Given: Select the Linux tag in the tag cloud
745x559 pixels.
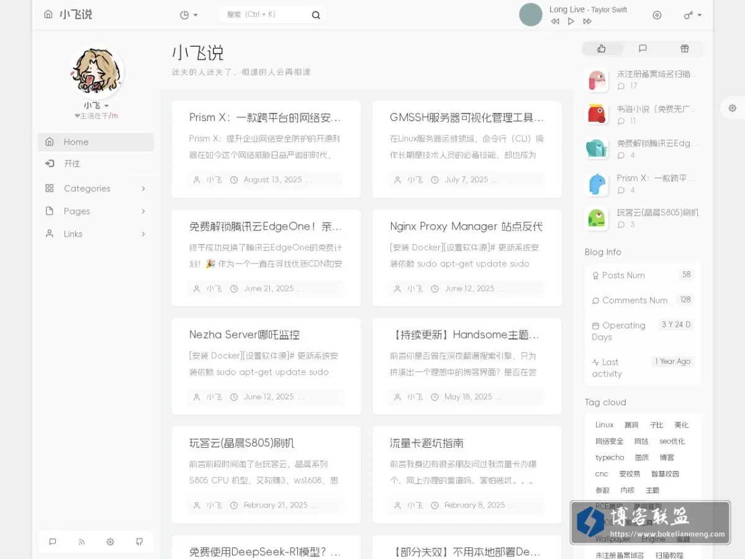Looking at the screenshot, I should [604, 425].
